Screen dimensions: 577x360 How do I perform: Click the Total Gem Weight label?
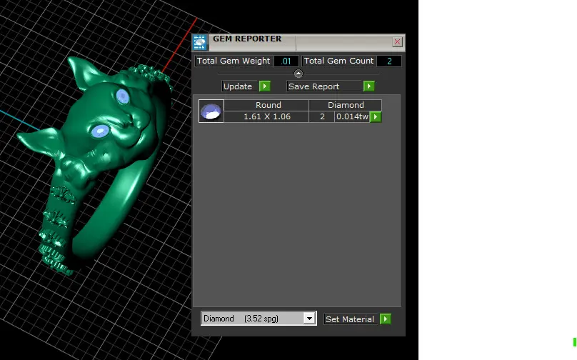point(234,61)
